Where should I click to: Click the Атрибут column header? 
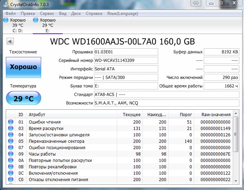[x=72, y=115]
